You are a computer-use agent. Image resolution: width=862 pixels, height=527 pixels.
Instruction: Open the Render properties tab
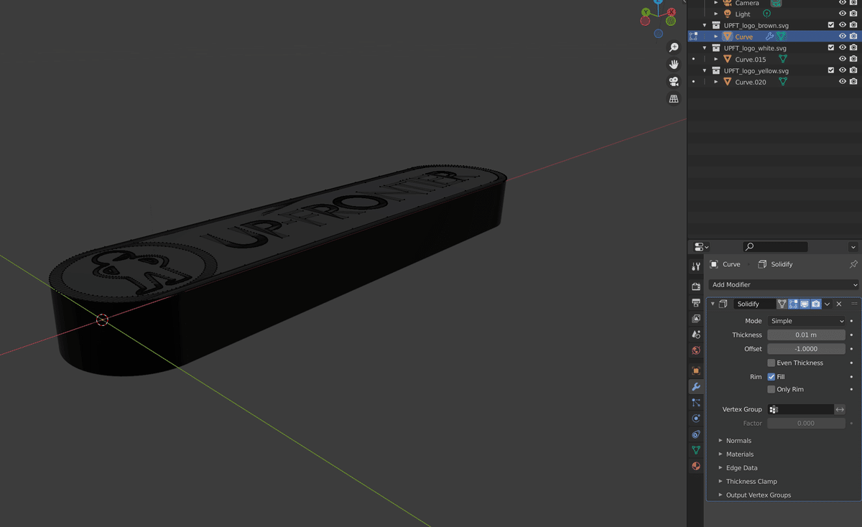coord(695,286)
